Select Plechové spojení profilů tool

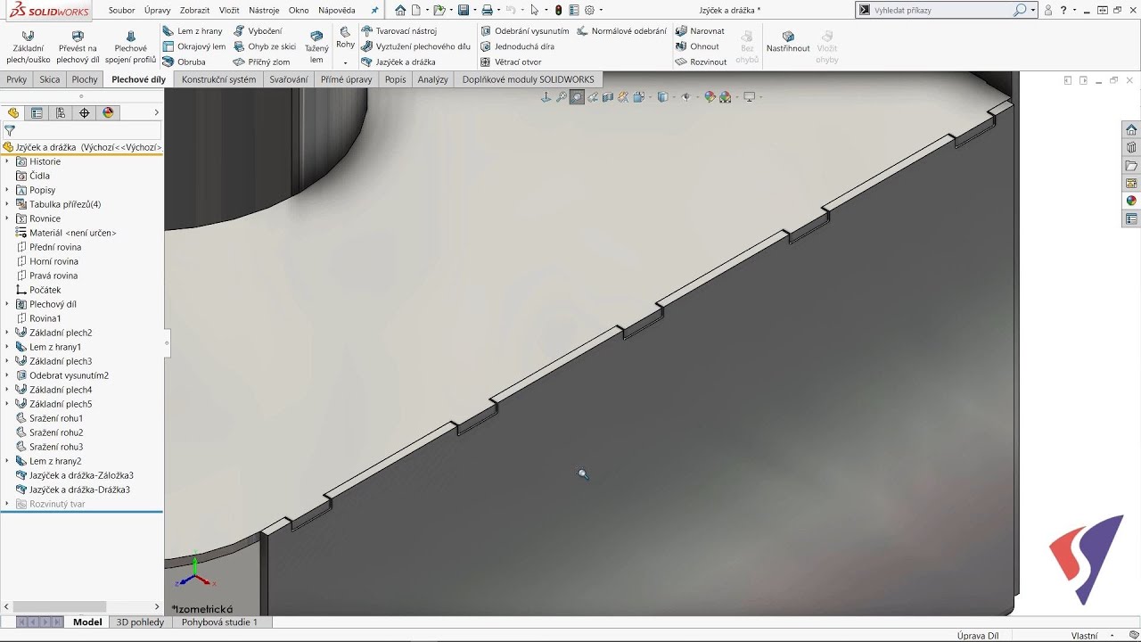(x=130, y=47)
